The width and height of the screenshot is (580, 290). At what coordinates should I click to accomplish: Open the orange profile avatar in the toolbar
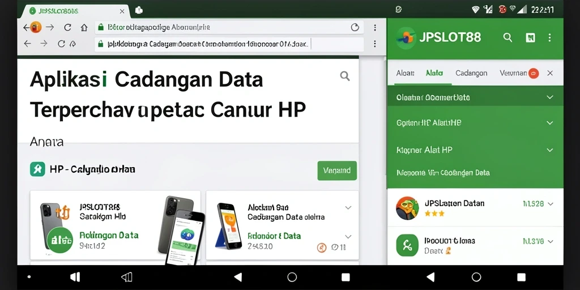[x=36, y=27]
